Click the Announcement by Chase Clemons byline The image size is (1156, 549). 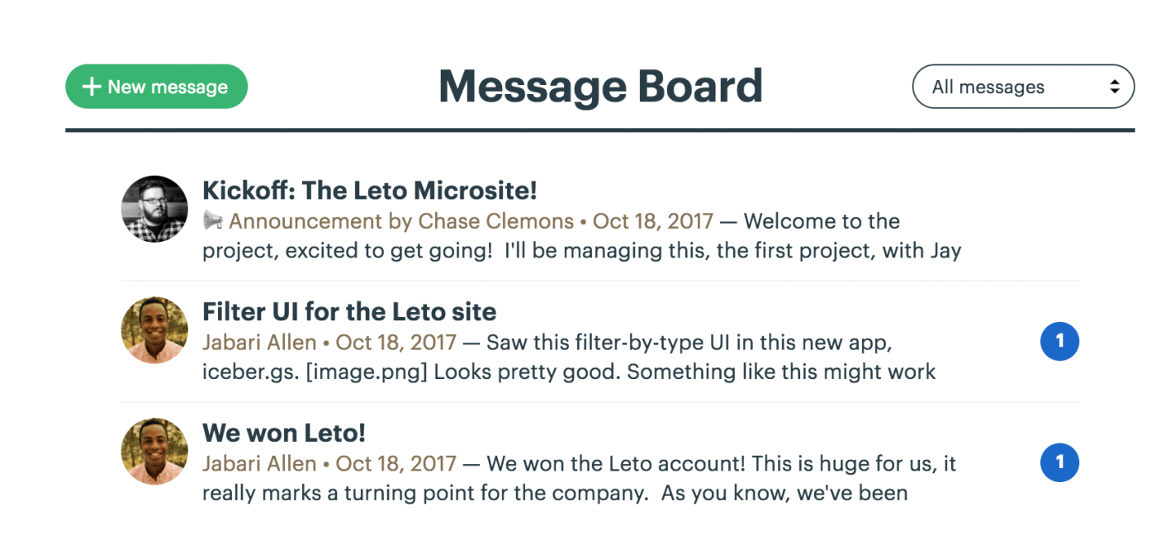[400, 221]
